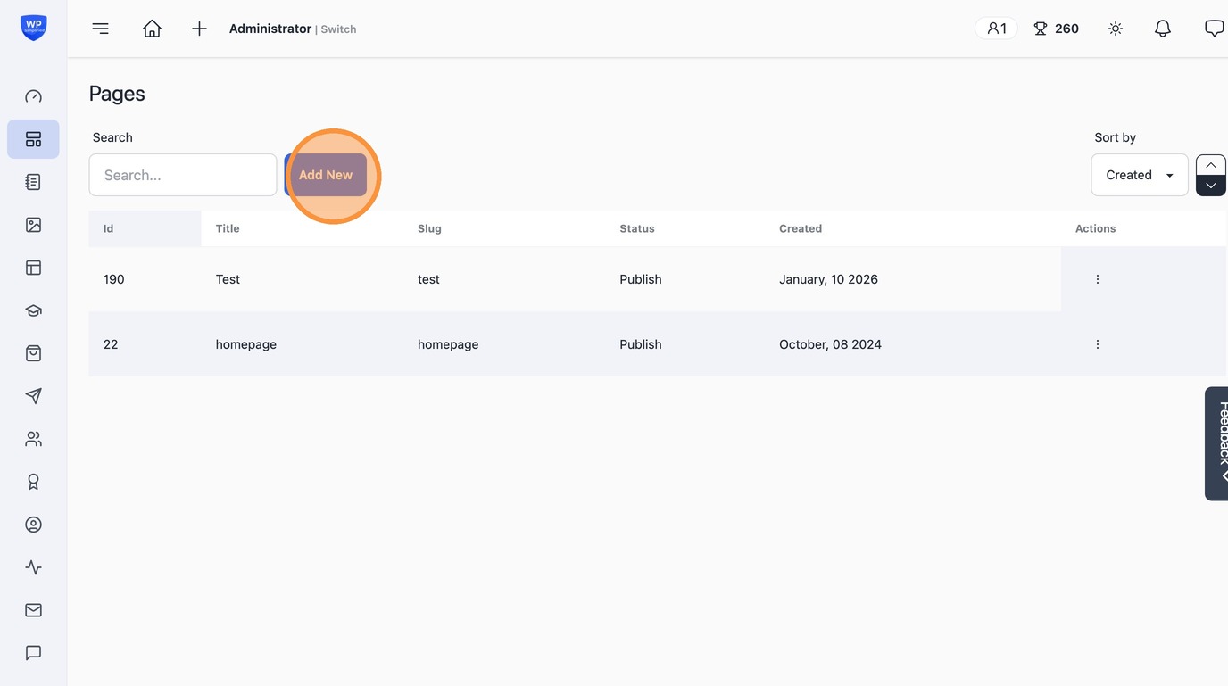1228x686 pixels.
Task: Click the Slug cell "homepage"
Action: (448, 344)
